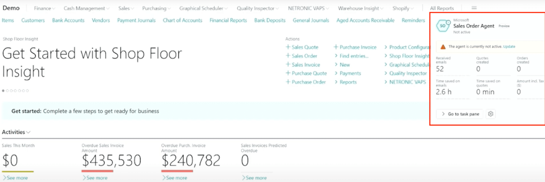
Task: Open See more under Sales This Month
Action: pos(15,178)
